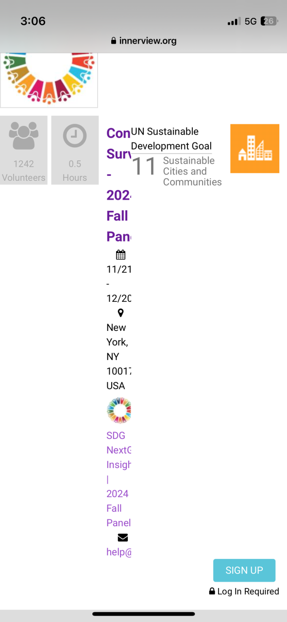Tap the UN Sustainable Development Goal heading
The width and height of the screenshot is (287, 622).
[x=171, y=139]
